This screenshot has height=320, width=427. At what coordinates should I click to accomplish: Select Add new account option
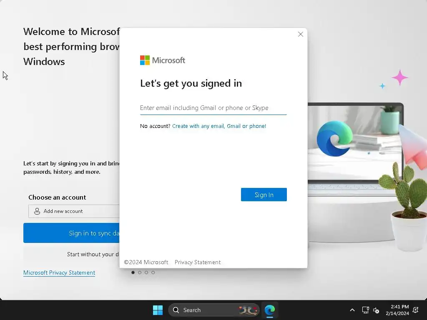74,211
